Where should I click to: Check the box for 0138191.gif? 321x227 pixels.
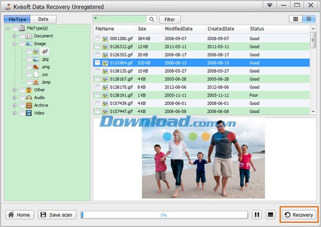point(97,95)
